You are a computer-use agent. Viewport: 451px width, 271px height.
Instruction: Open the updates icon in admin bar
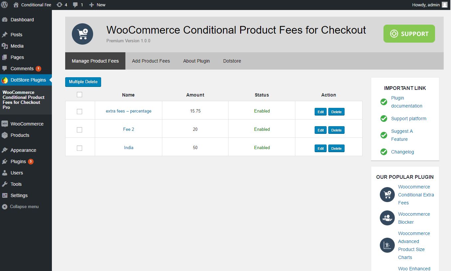click(x=60, y=5)
